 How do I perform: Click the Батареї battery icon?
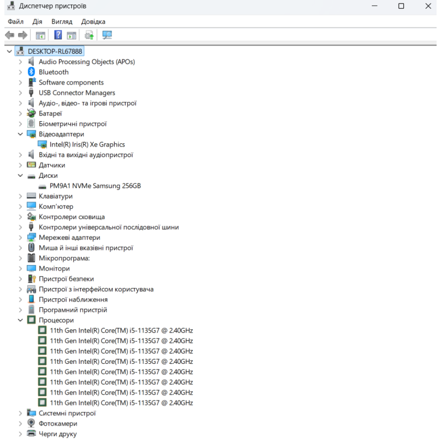31,113
